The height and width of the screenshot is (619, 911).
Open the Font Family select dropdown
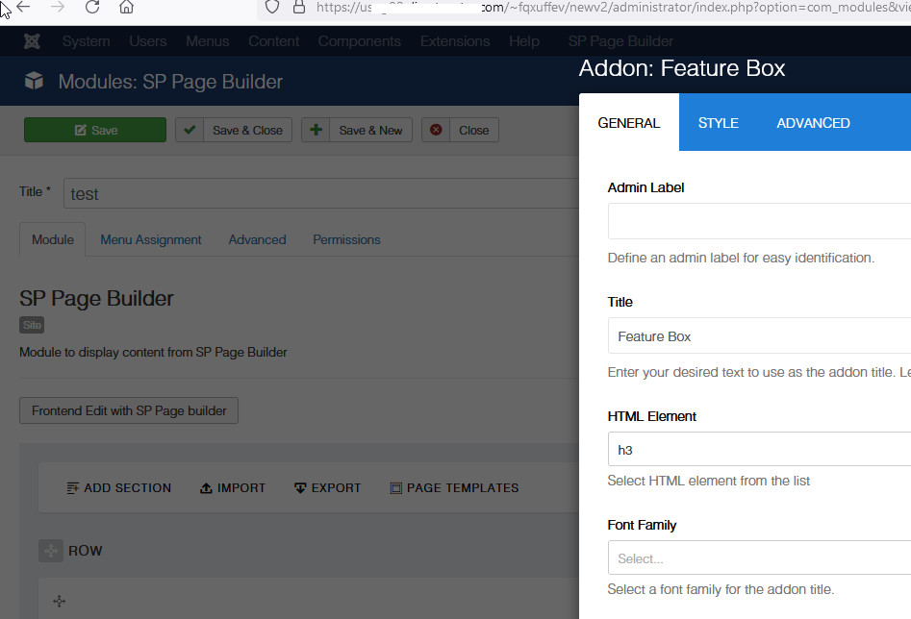(758, 558)
